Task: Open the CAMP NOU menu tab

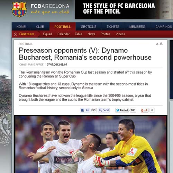Action: [x=164, y=27]
